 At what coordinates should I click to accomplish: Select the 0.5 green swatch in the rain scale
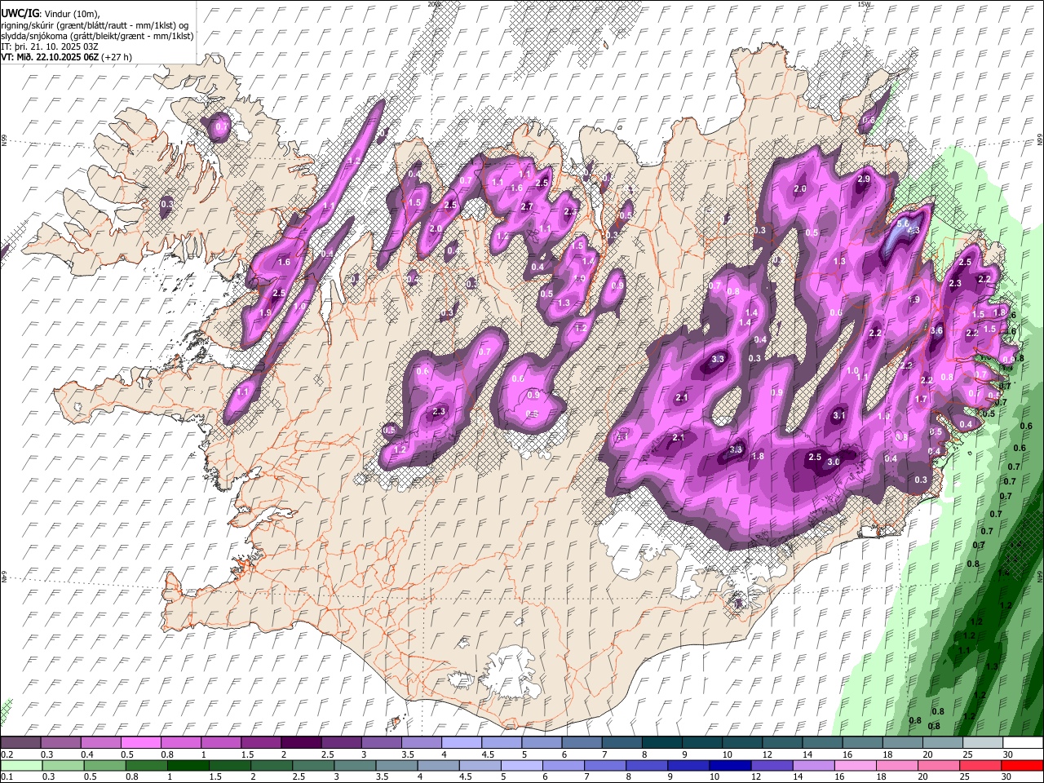[104, 766]
